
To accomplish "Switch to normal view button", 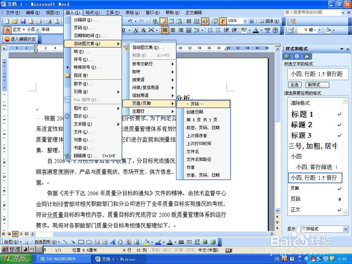I will coord(4,234).
